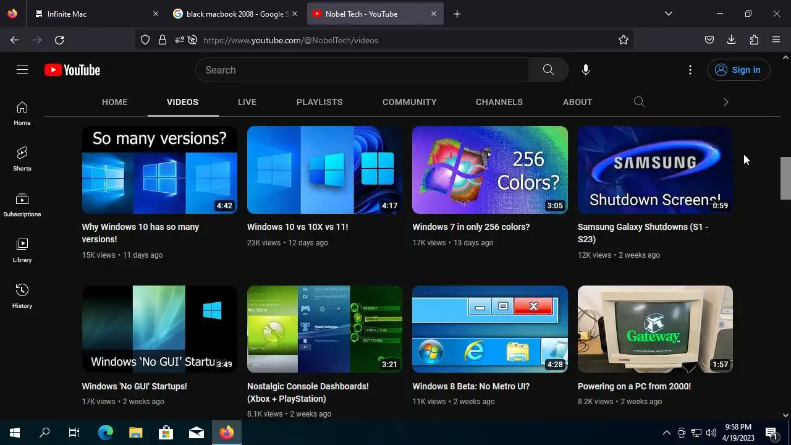Open Windows notification center
The height and width of the screenshot is (445, 791).
pyautogui.click(x=771, y=433)
